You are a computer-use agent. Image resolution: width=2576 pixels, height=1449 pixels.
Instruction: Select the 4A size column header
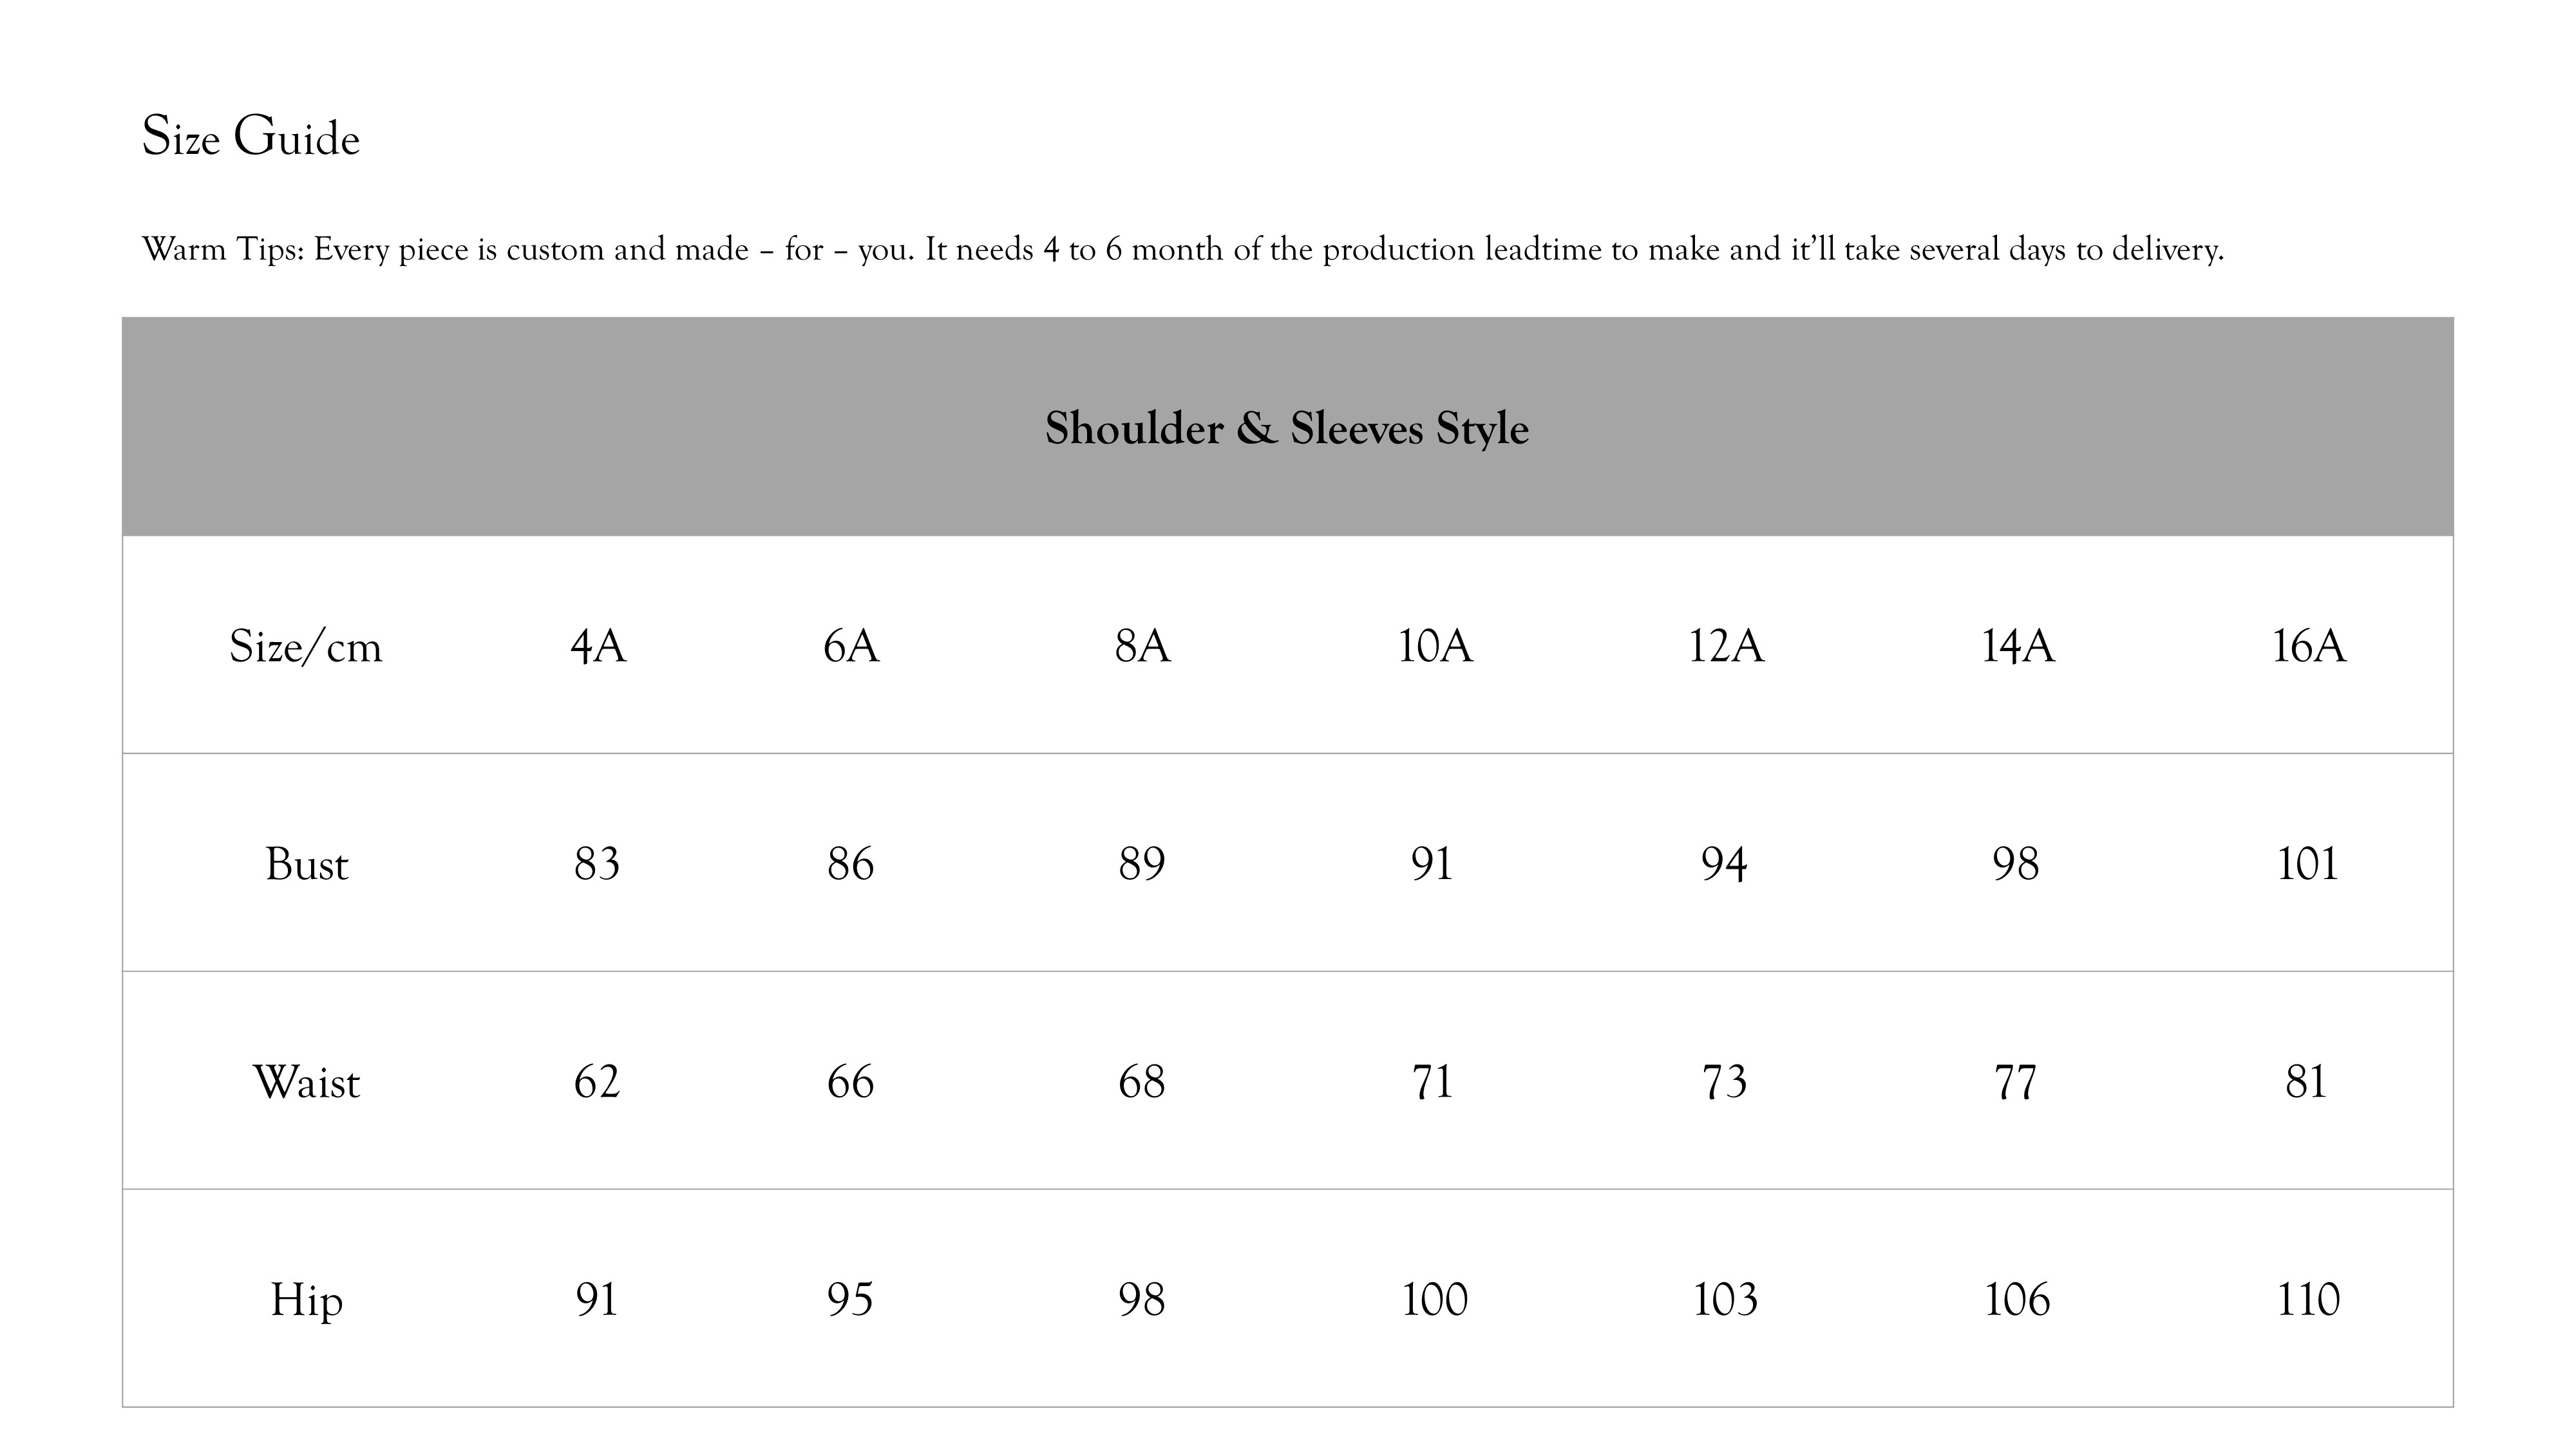click(x=598, y=646)
